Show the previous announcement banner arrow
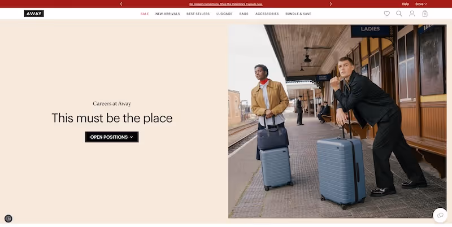Image resolution: width=452 pixels, height=227 pixels. [121, 4]
